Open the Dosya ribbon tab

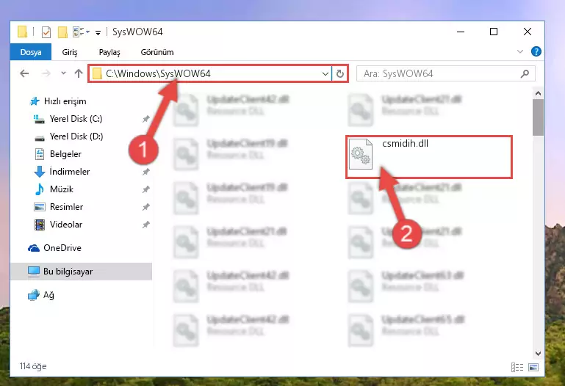pyautogui.click(x=31, y=52)
